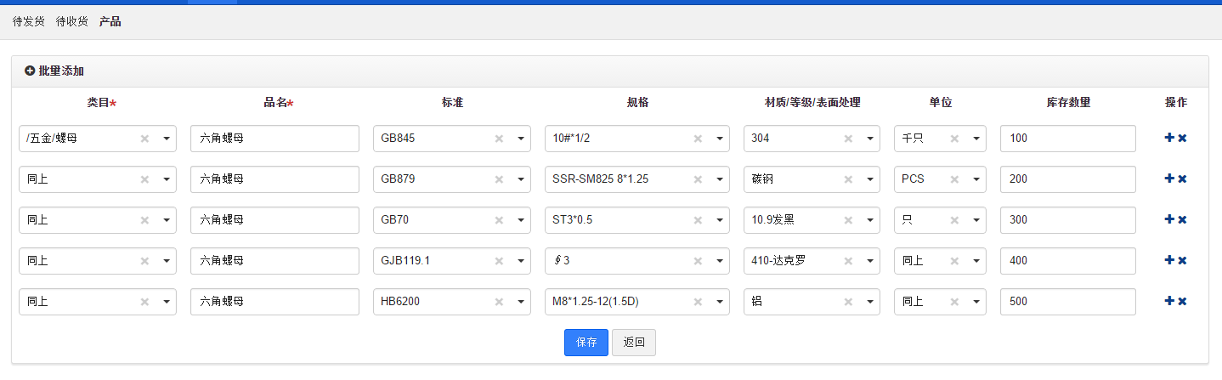Delete the GB845 row using its x icon

click(x=1182, y=138)
